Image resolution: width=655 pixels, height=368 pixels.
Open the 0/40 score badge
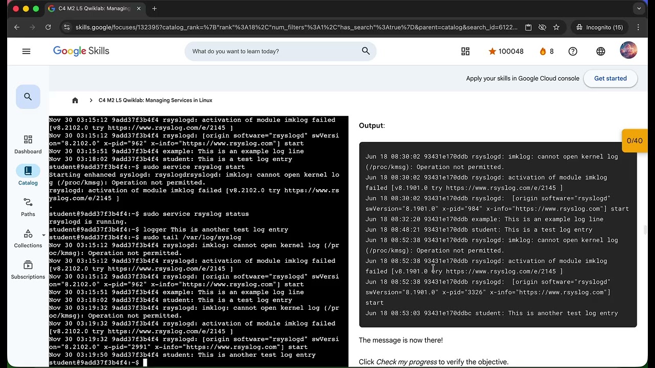pyautogui.click(x=635, y=141)
